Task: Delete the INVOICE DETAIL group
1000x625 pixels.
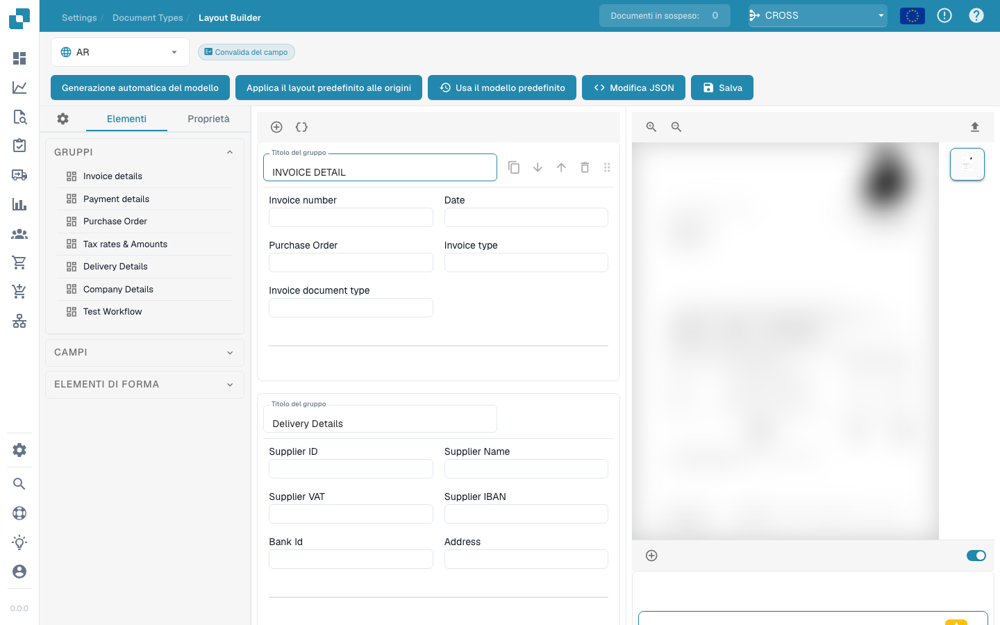Action: click(585, 167)
